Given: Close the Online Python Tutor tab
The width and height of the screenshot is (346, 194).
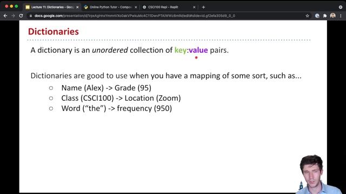Looking at the screenshot, I should [136, 7].
